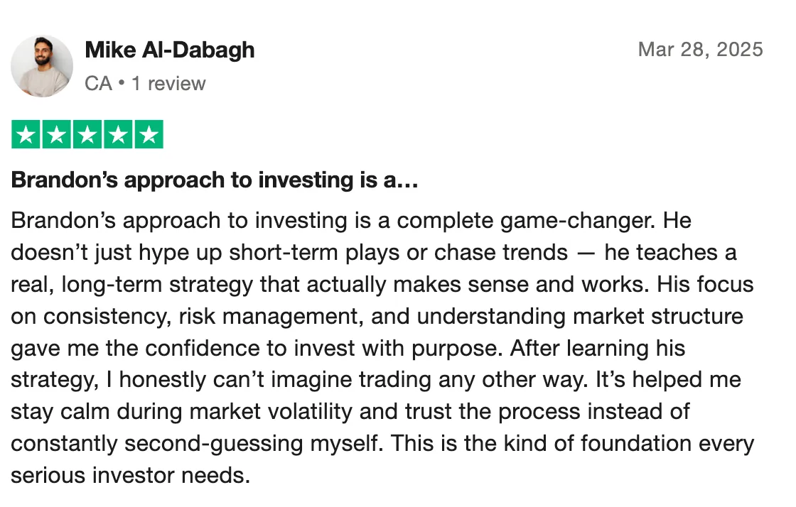Click the words 'risk management' in review body
Screen dimensions: 796x507
pyautogui.click(x=271, y=317)
